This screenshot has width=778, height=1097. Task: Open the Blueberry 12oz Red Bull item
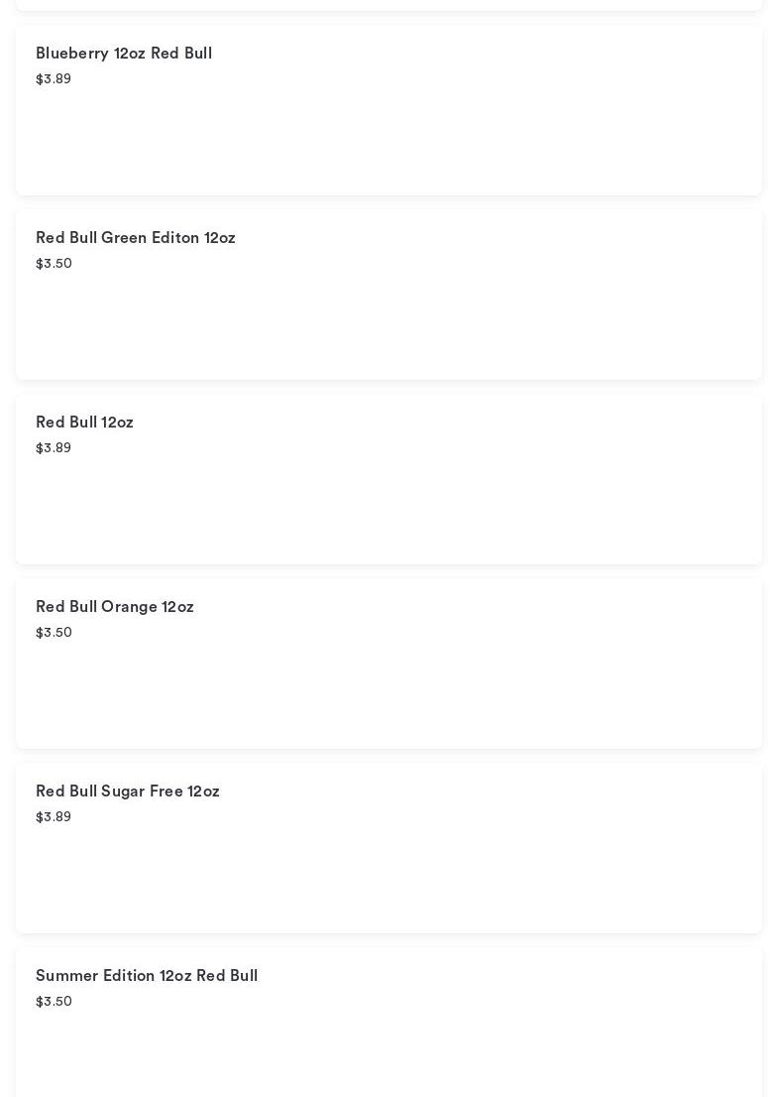click(x=124, y=54)
